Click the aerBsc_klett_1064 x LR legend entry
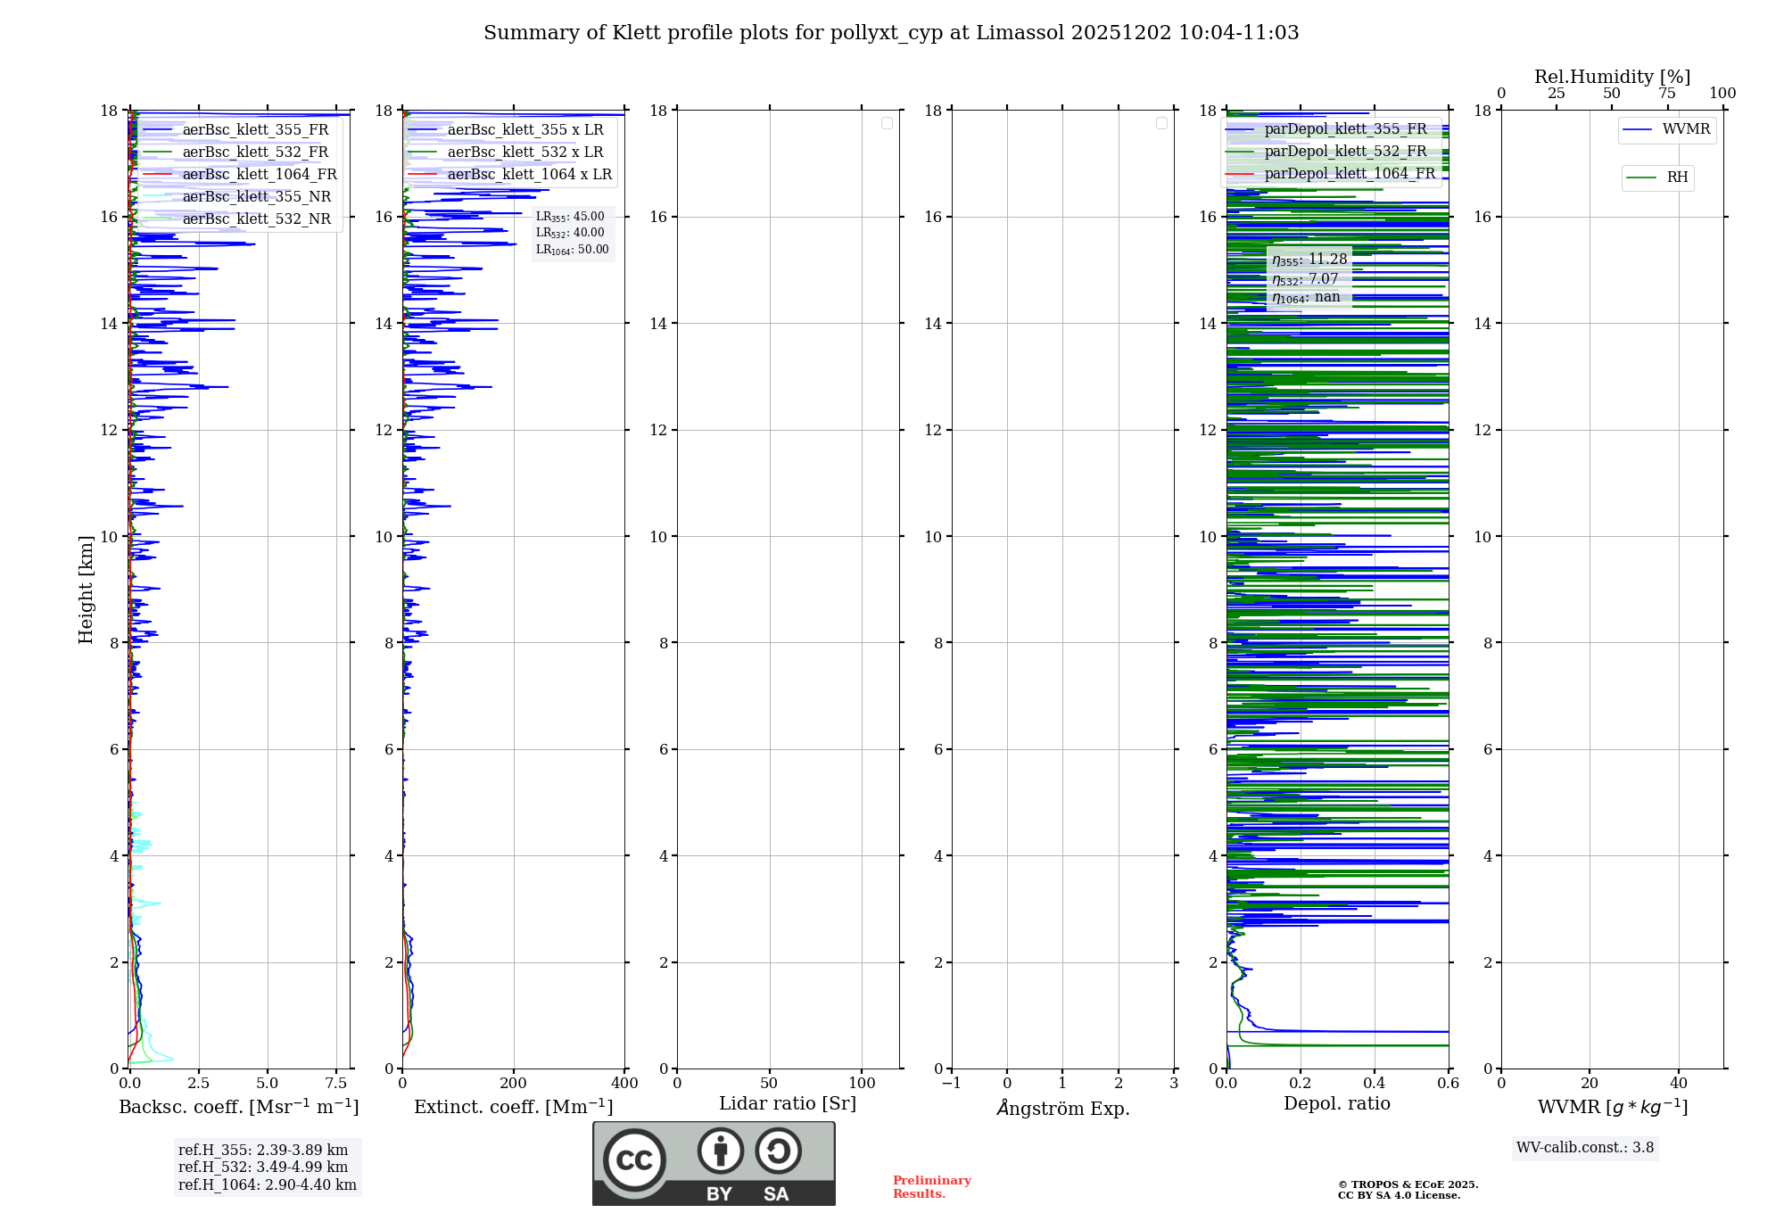Screen dimensions: 1784x1213 click(x=529, y=175)
